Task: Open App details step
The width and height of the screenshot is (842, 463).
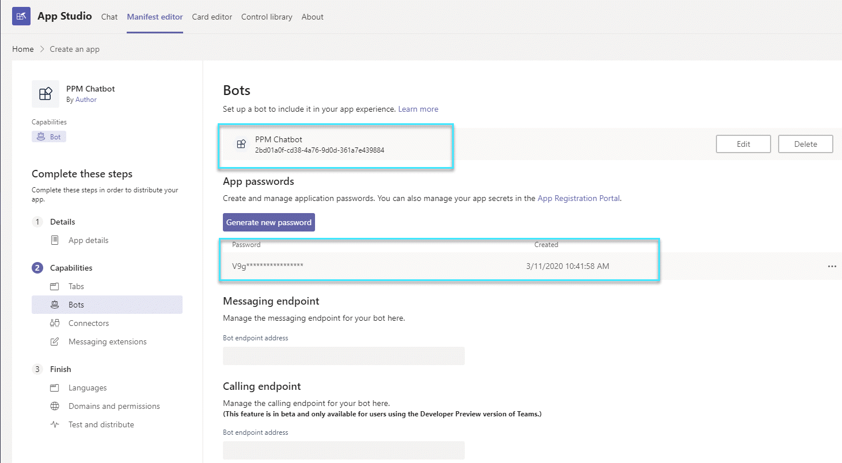Action: tap(88, 240)
